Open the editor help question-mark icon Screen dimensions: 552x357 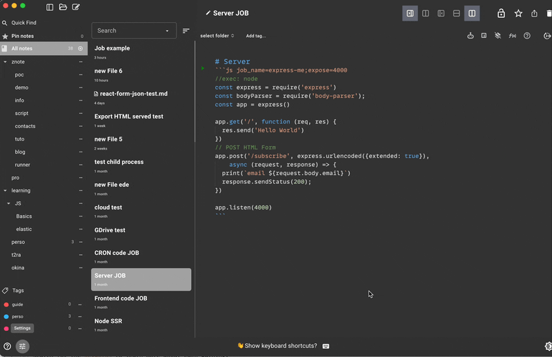click(527, 36)
